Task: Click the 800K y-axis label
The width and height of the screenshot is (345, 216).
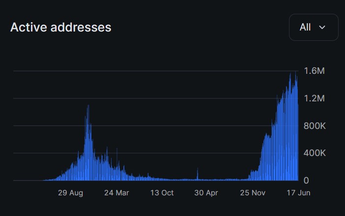Action: pos(314,126)
